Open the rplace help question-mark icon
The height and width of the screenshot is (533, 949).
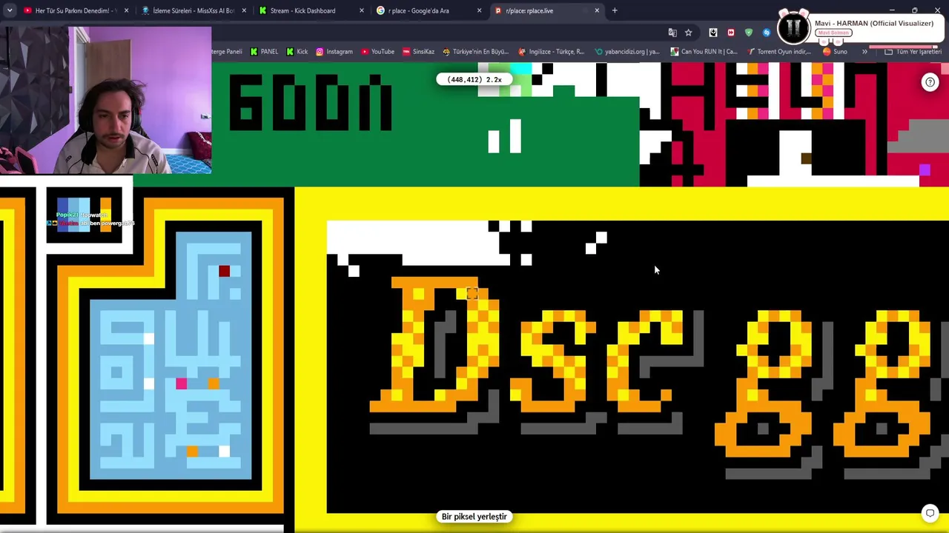930,82
